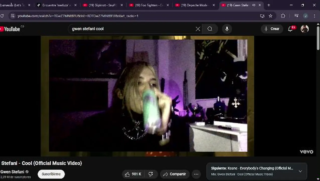This screenshot has height=181, width=320.
Task: Reload the page from the browser toolbar
Action: click(2, 16)
